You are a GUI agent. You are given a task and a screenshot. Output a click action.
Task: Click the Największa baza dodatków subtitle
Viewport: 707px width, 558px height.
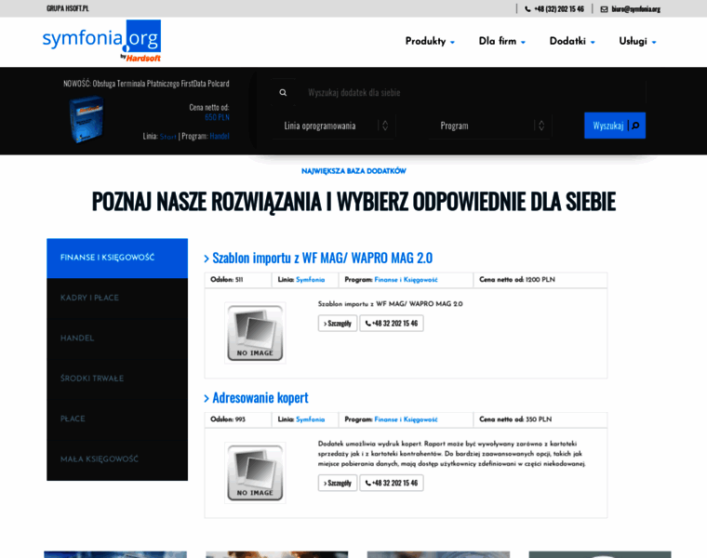(353, 171)
